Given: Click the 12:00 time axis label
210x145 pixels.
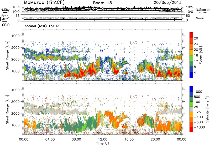Looking at the screenshot, I should tap(103, 140).
